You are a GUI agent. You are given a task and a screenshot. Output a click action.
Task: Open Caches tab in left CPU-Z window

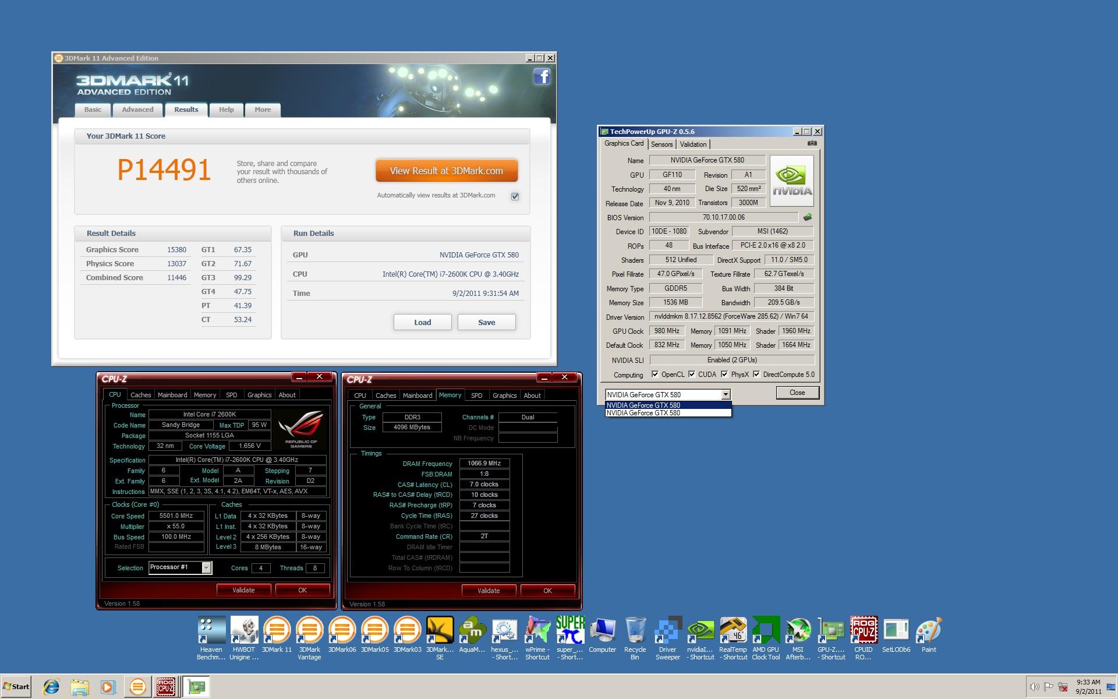pyautogui.click(x=140, y=395)
